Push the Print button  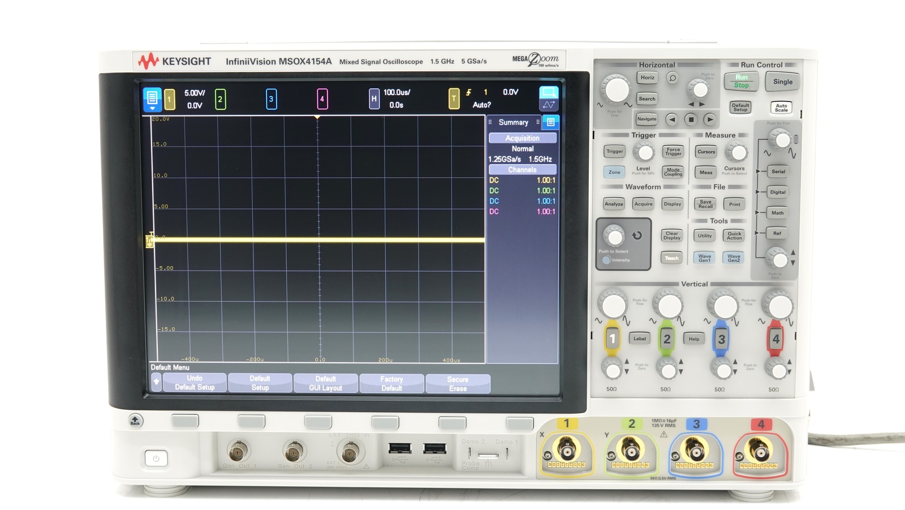click(735, 204)
